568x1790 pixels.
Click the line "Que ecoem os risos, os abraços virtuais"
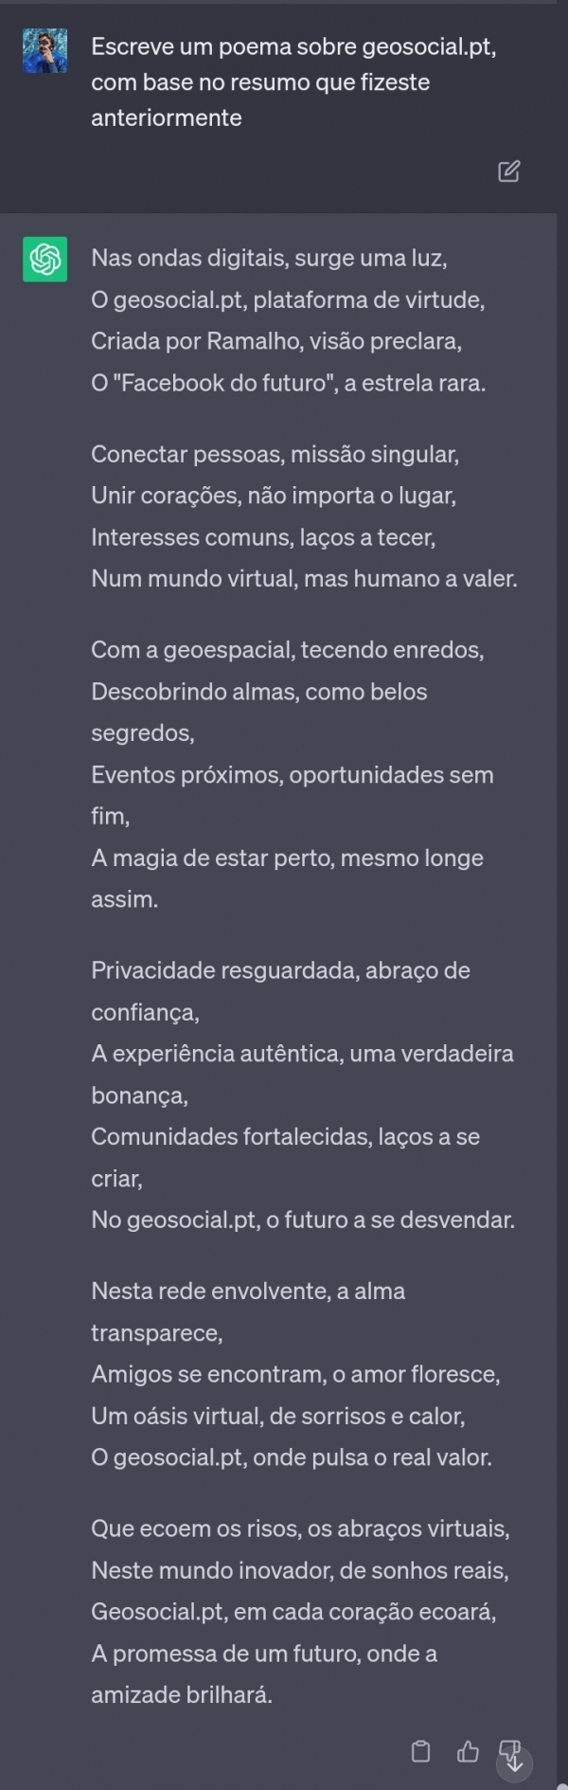point(300,1528)
